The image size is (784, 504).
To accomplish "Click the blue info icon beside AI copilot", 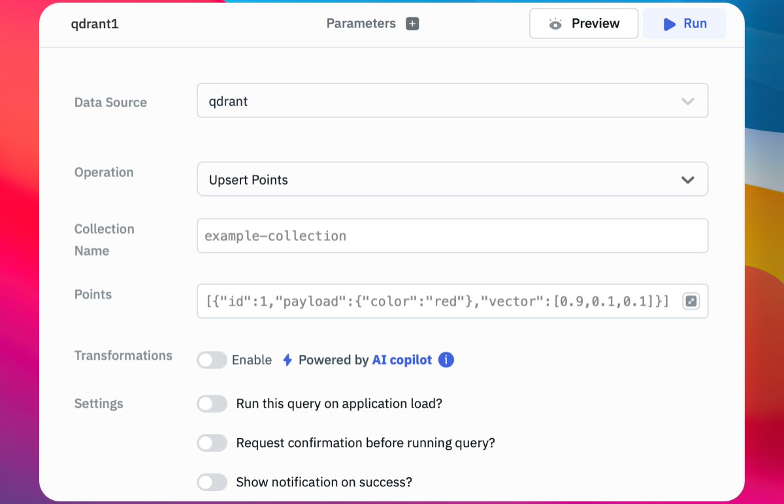I will click(446, 360).
